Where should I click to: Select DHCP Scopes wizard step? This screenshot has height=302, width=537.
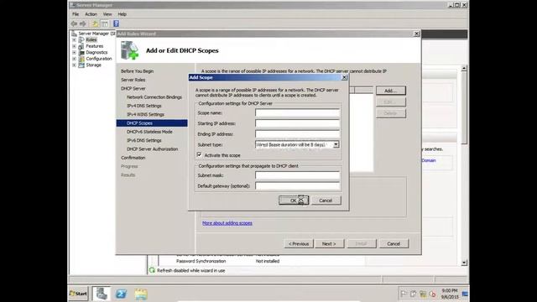pyautogui.click(x=152, y=123)
